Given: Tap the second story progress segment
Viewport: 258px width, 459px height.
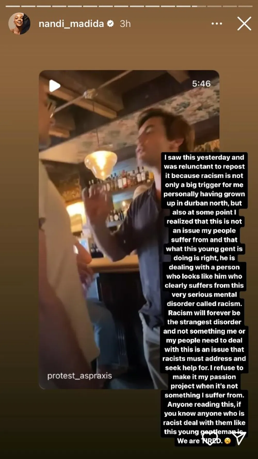Looking at the screenshot, I should [28, 6].
